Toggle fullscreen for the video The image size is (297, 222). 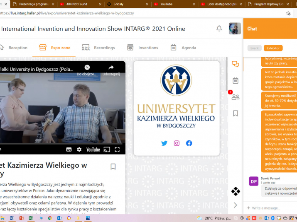point(117,150)
